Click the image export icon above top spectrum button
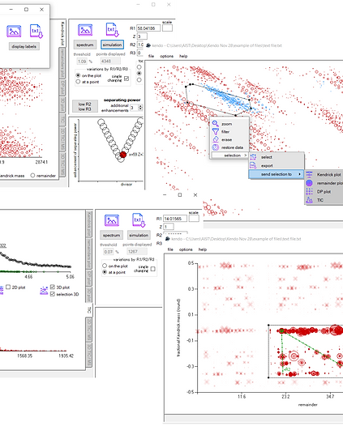343x426 pixels. point(85,30)
